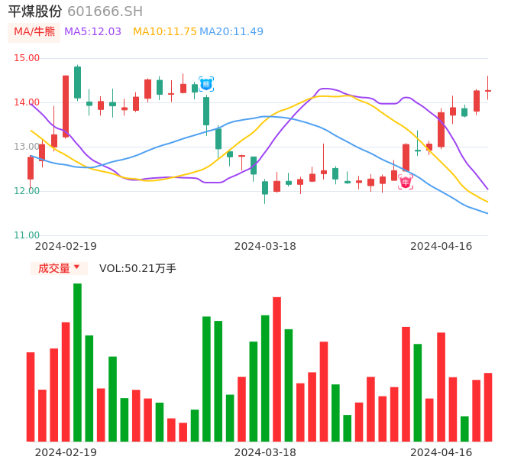524x463 pixels.
Task: Click 2024-03-18 date under the price chart
Action: pyautogui.click(x=265, y=246)
